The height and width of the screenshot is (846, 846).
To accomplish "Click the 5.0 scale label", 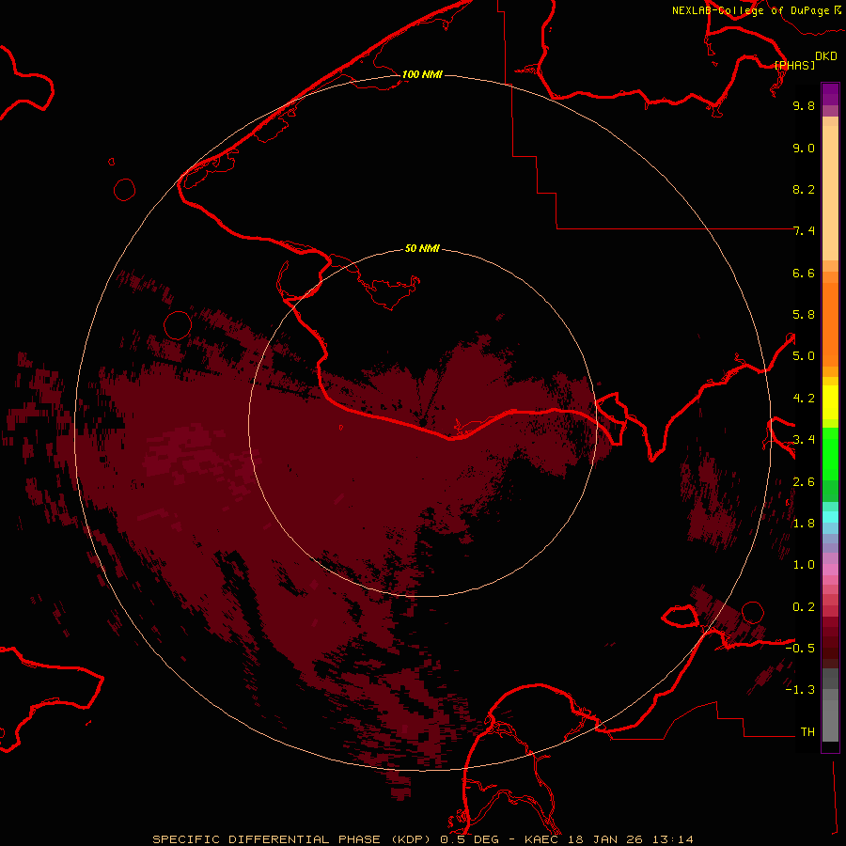I will point(804,356).
